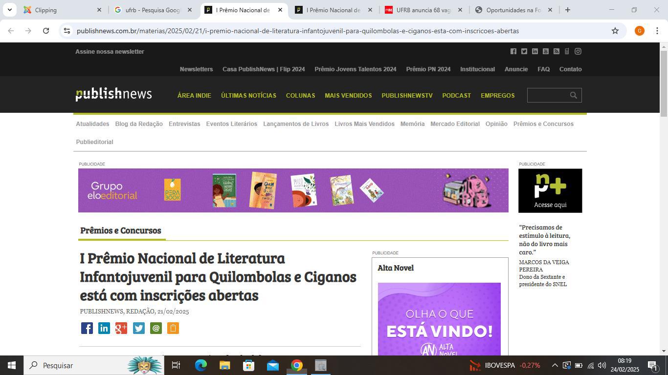Copy article with clipboard icon
The width and height of the screenshot is (668, 375).
pyautogui.click(x=173, y=328)
